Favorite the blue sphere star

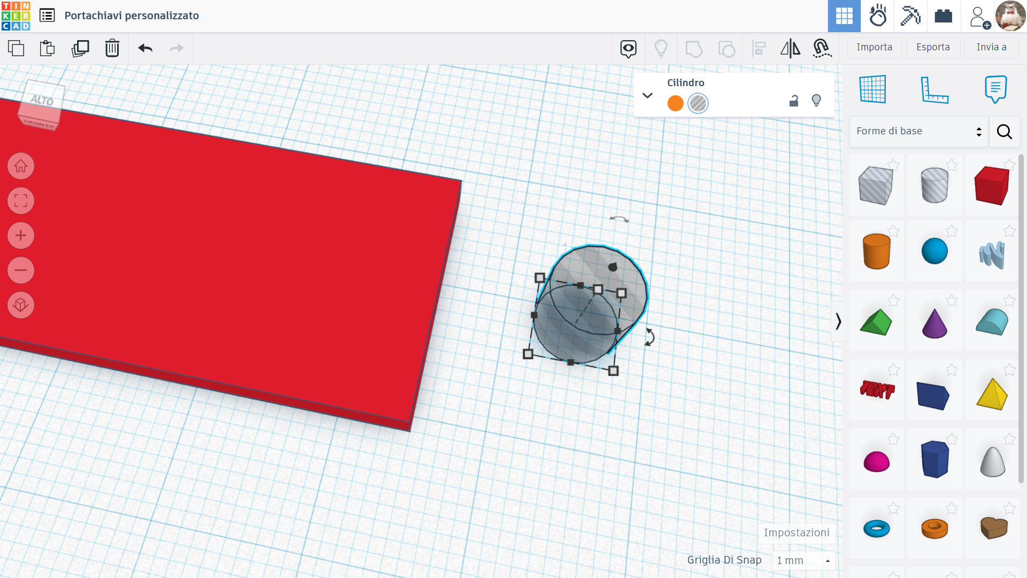tap(952, 231)
